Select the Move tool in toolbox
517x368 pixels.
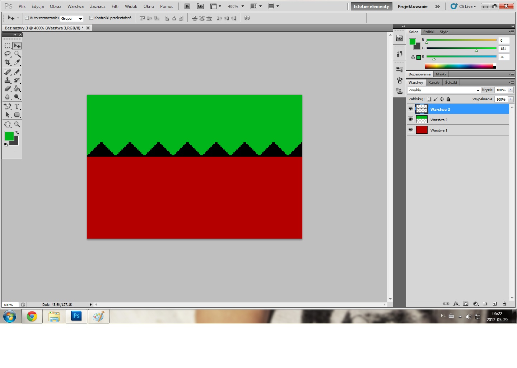tap(17, 46)
